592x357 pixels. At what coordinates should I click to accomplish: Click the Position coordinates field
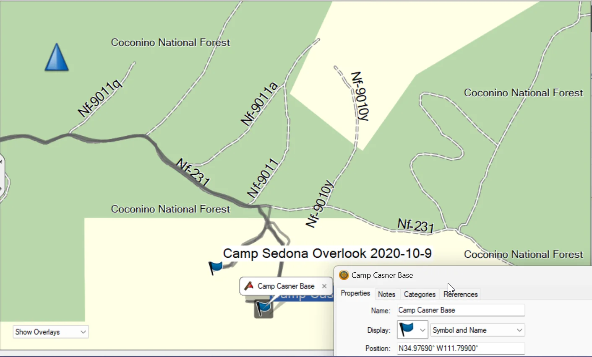(460, 348)
